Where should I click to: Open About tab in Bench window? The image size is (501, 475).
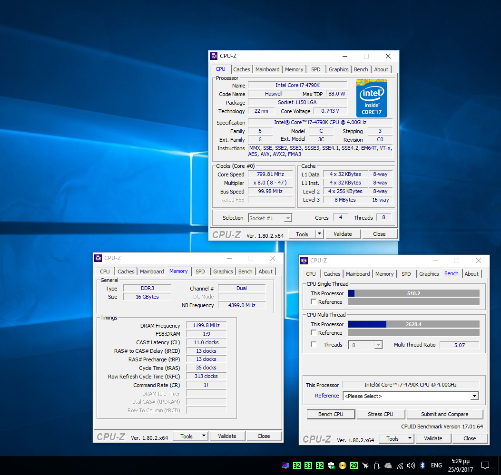pyautogui.click(x=472, y=274)
